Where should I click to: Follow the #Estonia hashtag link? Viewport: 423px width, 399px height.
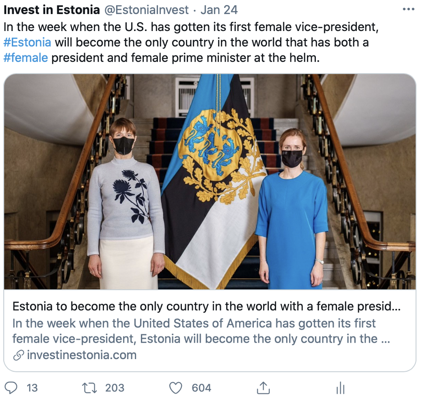coord(27,42)
